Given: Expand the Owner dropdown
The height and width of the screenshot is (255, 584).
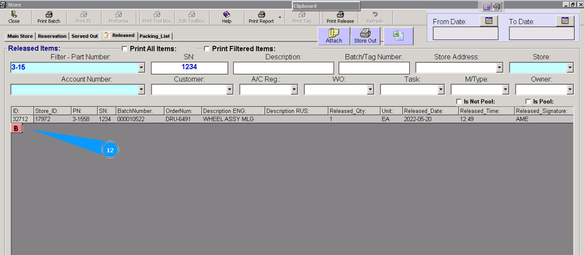Looking at the screenshot, I should [570, 90].
